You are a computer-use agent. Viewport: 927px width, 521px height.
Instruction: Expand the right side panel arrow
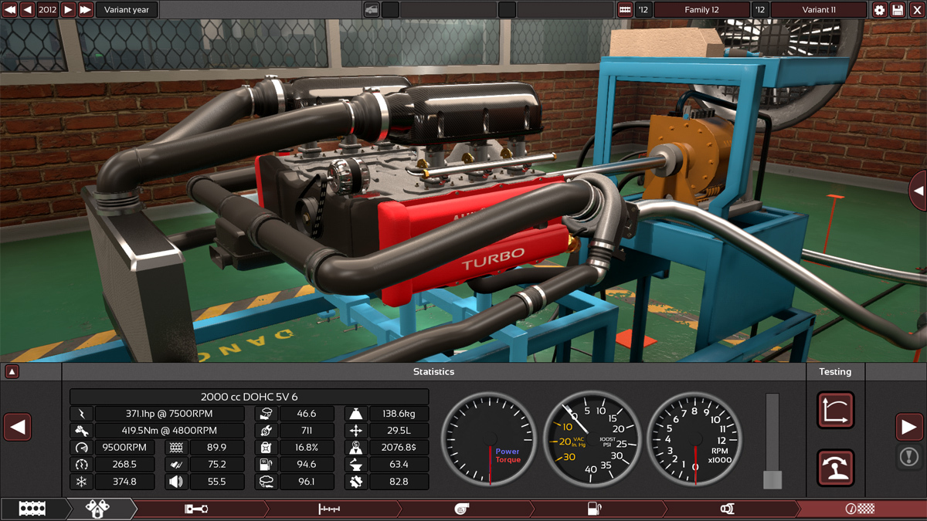tap(918, 191)
